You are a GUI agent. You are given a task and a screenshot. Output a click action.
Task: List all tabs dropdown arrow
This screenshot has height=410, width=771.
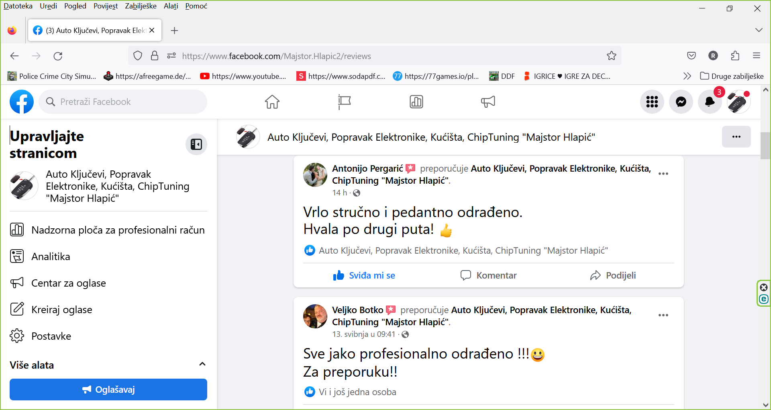click(759, 30)
